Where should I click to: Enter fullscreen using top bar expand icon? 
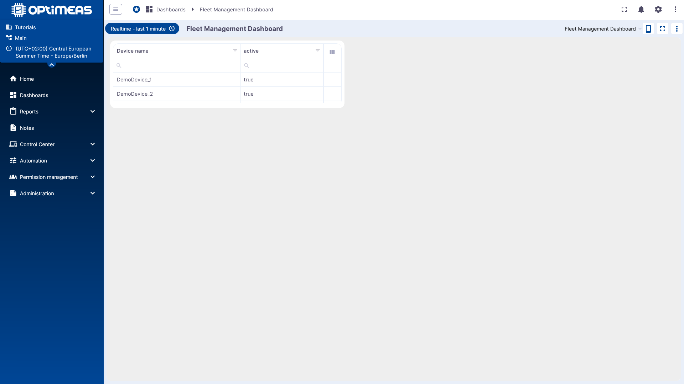point(624,9)
